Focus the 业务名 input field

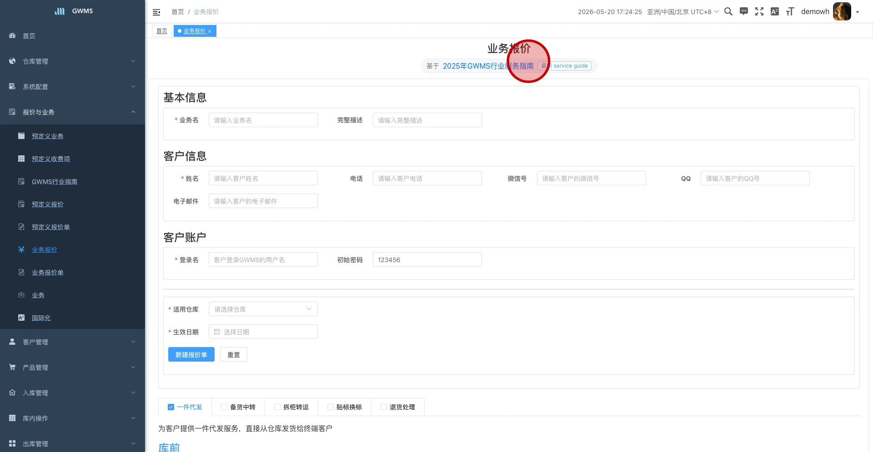(x=263, y=120)
